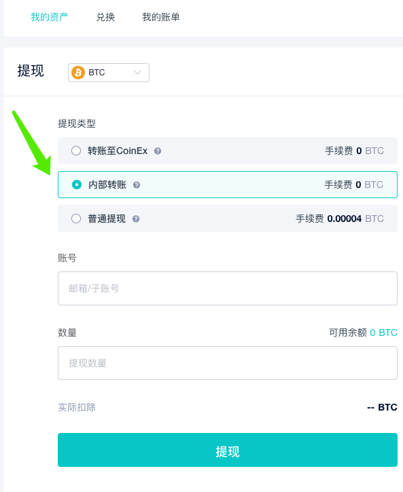Select the 转账至CoinEx radio button
This screenshot has width=403, height=492.
pyautogui.click(x=76, y=151)
